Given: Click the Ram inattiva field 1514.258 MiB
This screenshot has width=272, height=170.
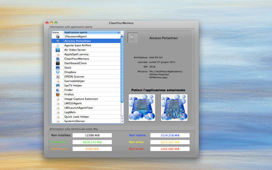Looking at the screenshot, I should point(170,135).
